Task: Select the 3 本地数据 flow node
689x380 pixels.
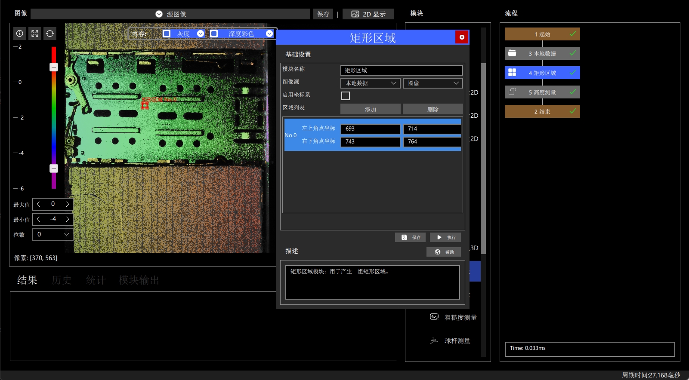Action: pos(542,53)
